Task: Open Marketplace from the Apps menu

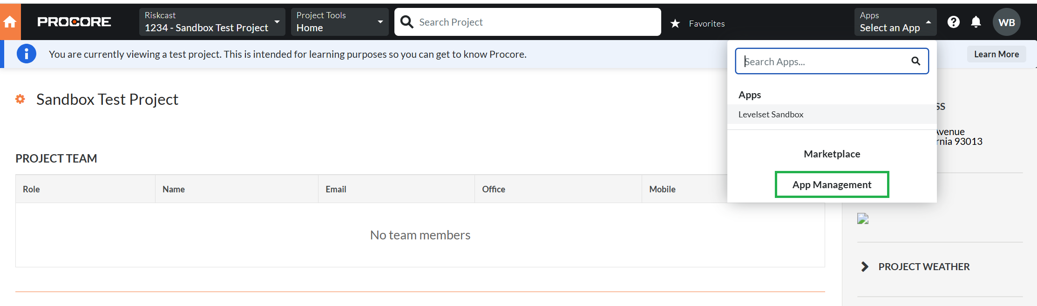Action: 832,154
